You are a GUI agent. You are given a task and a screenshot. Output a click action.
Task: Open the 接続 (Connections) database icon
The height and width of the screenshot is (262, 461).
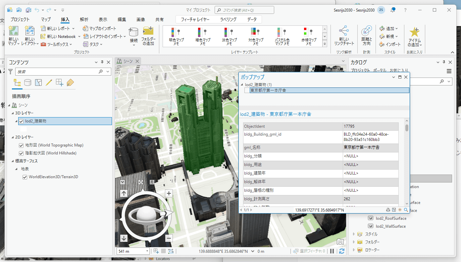pos(133,32)
